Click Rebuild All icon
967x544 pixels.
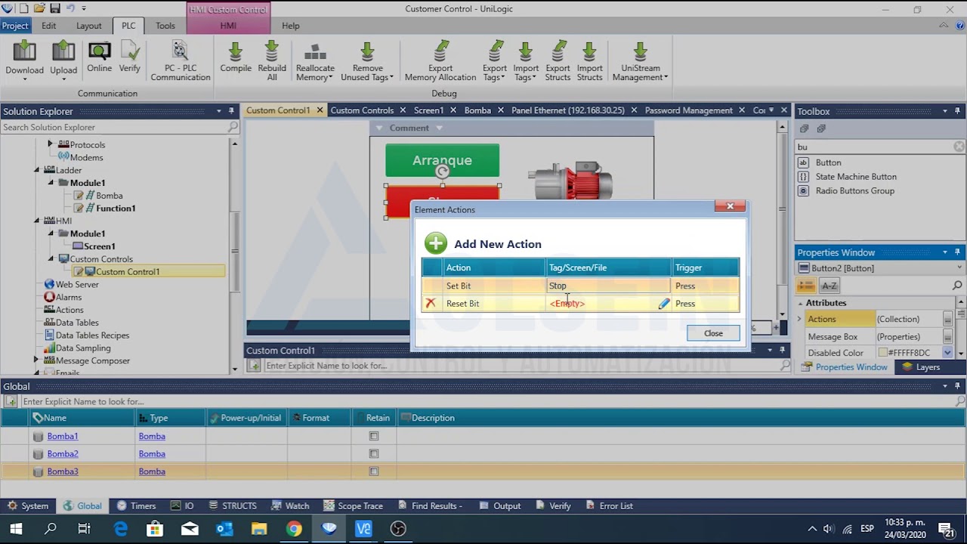(272, 52)
